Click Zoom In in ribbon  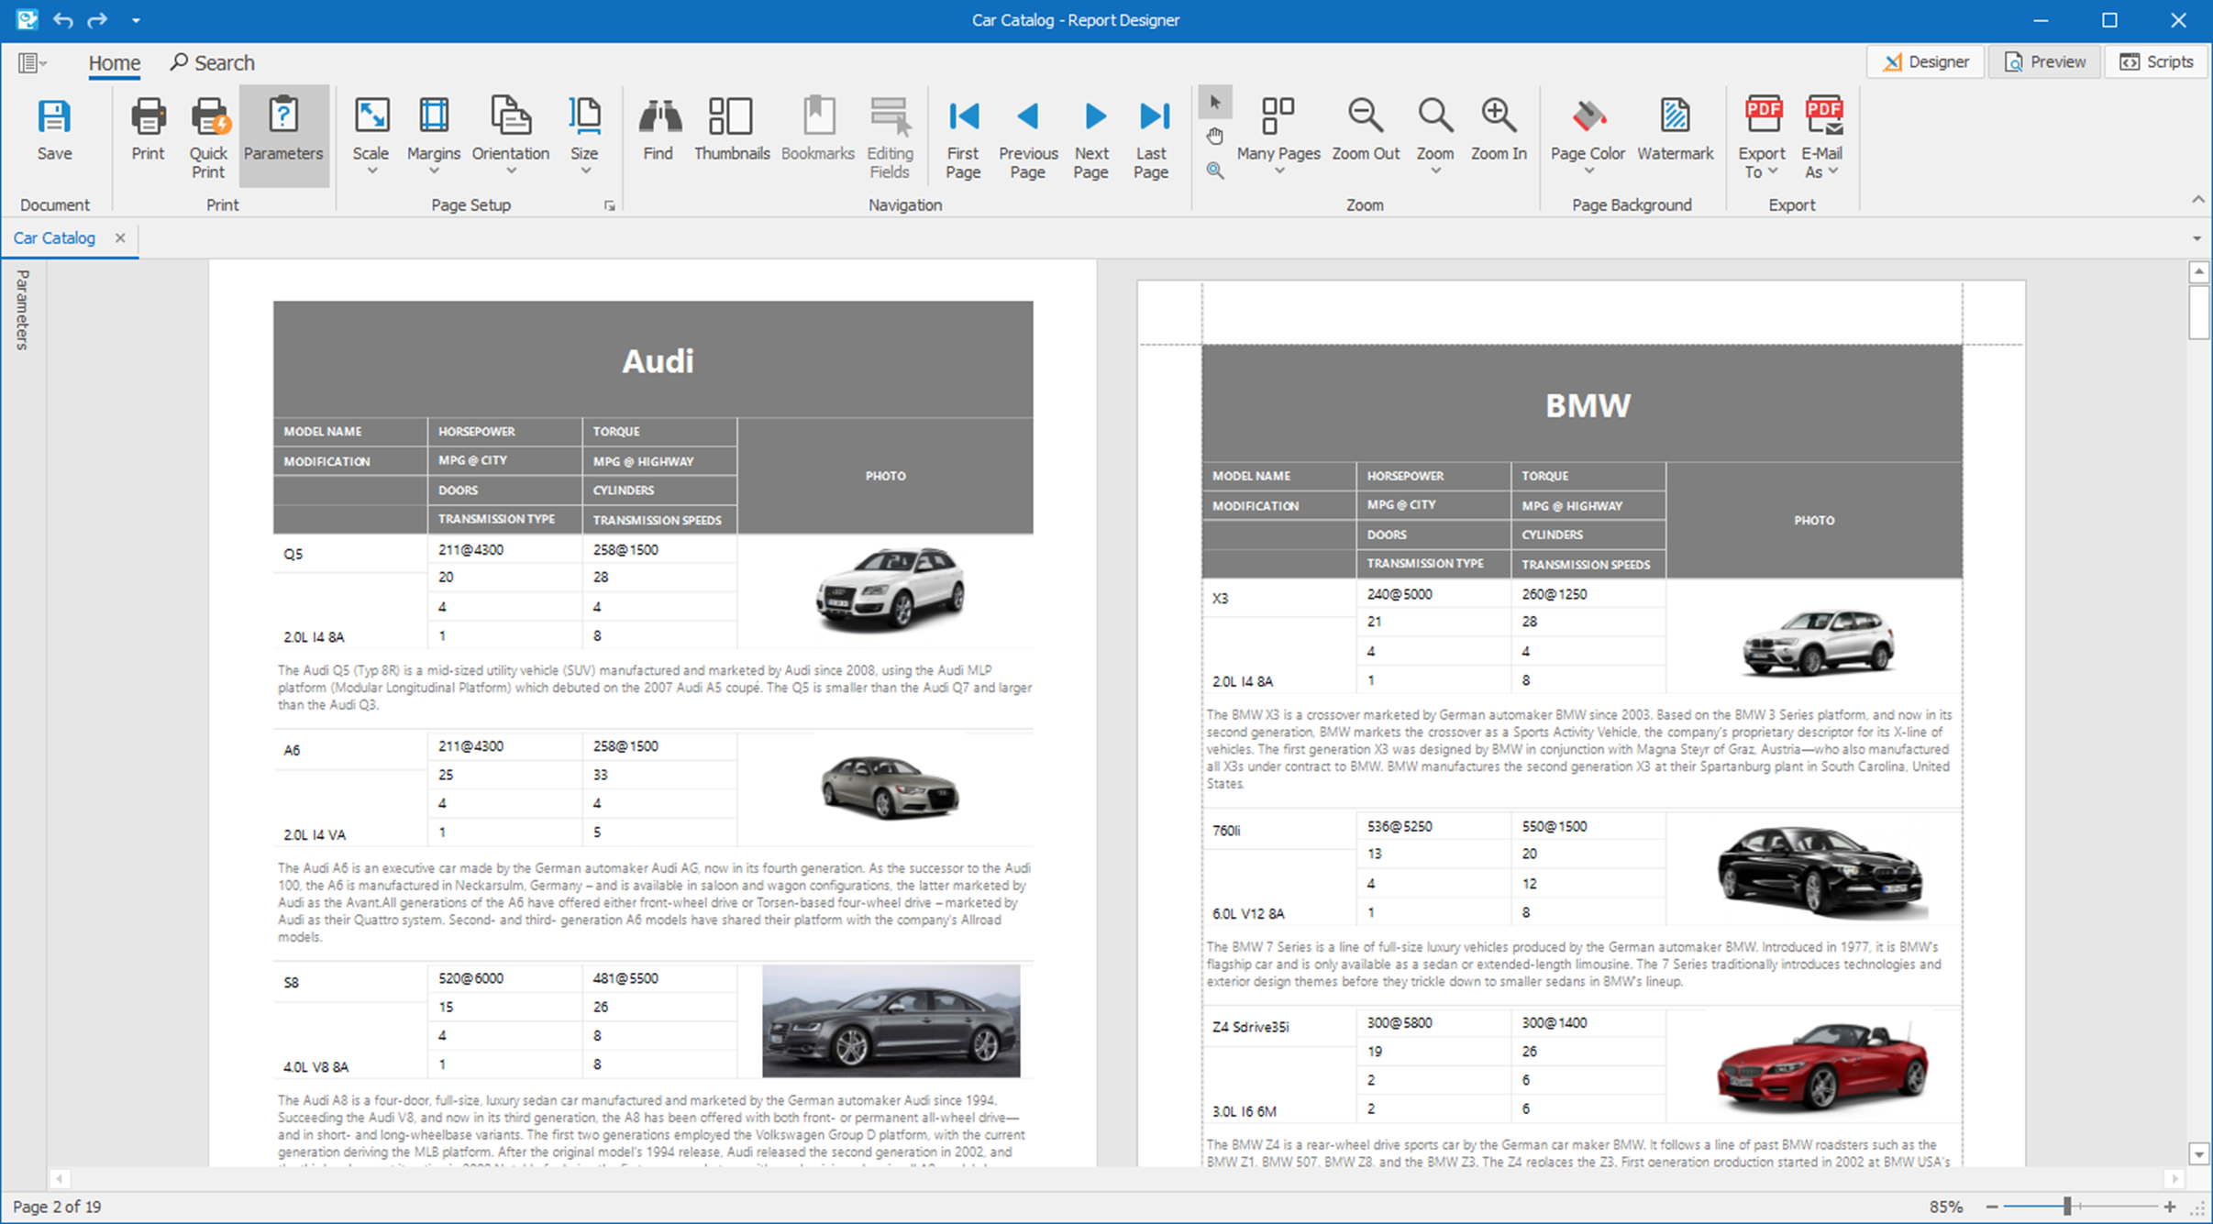pos(1499,131)
